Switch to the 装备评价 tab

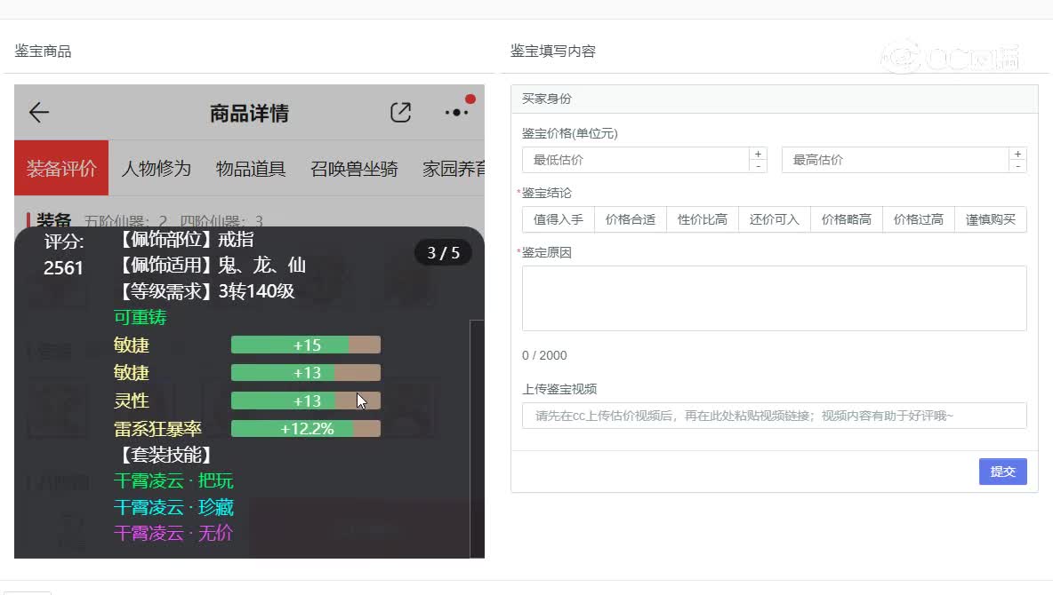click(x=61, y=168)
